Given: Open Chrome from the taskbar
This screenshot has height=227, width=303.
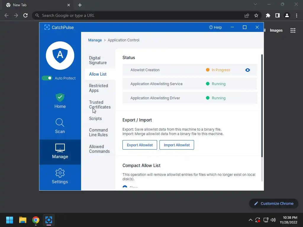Looking at the screenshot, I should (x=36, y=220).
